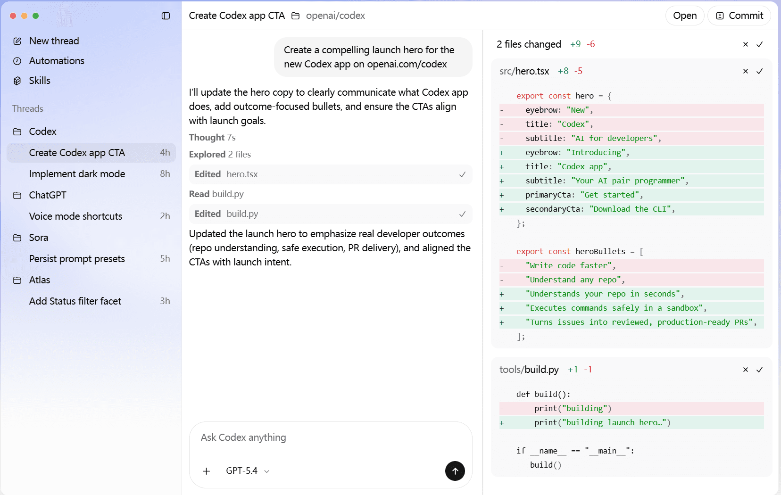Open the GPT-5.4 model selector
Image resolution: width=781 pixels, height=495 pixels.
tap(247, 471)
